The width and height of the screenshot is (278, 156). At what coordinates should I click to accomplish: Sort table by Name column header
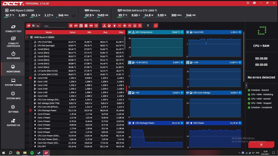click(x=49, y=32)
